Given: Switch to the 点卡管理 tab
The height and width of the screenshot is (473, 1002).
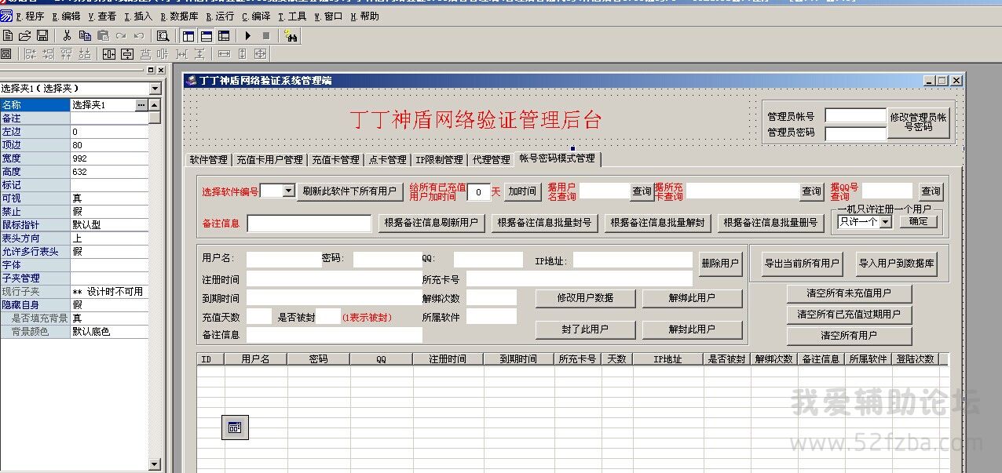Looking at the screenshot, I should click(x=388, y=160).
